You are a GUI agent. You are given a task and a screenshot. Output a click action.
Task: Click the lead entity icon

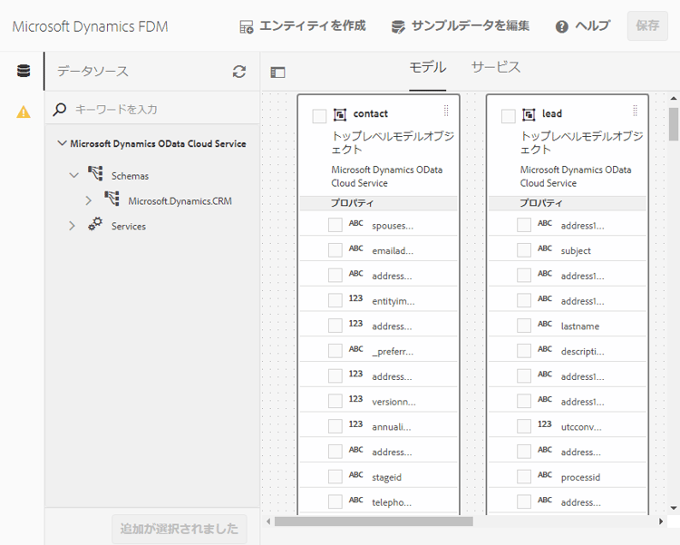[529, 114]
